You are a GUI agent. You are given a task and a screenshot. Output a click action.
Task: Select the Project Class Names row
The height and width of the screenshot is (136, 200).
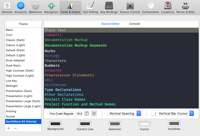121,99
